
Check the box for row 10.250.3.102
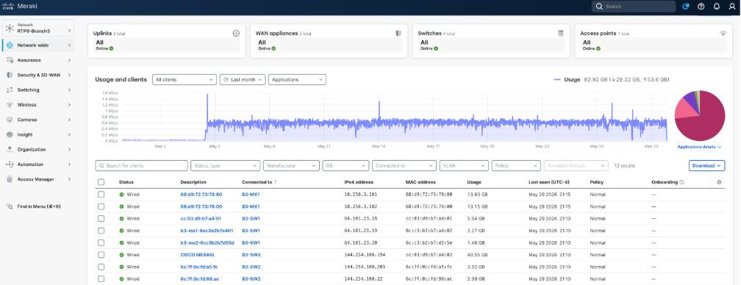pos(101,206)
